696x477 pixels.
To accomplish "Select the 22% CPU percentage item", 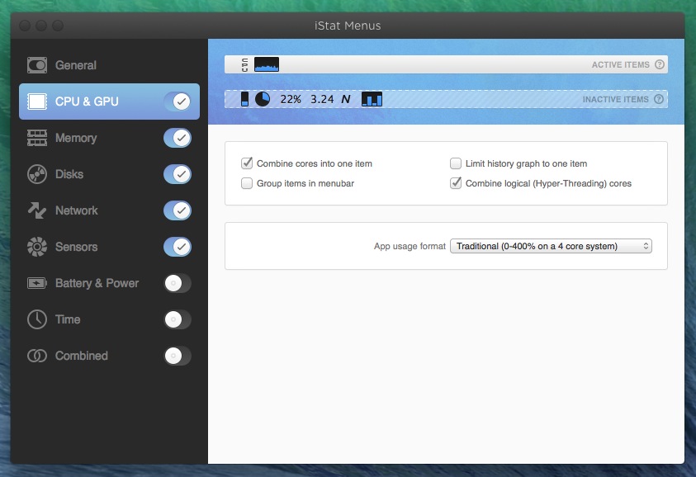I will tap(291, 99).
